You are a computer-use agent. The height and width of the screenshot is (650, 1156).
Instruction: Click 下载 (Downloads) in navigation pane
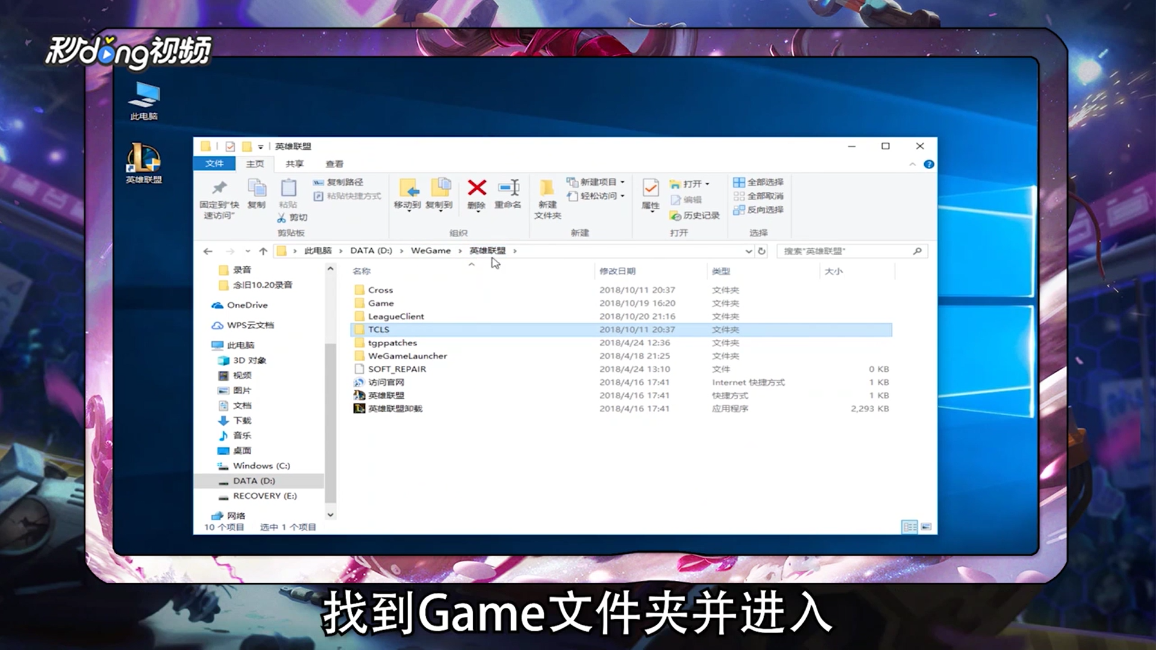click(234, 421)
